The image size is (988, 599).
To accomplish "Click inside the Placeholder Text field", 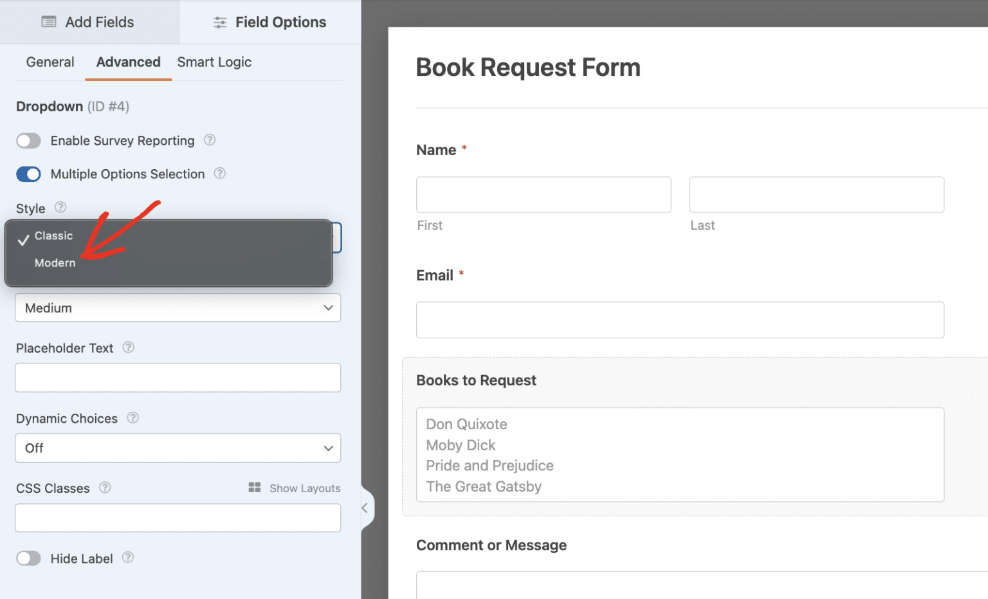I will (x=178, y=378).
